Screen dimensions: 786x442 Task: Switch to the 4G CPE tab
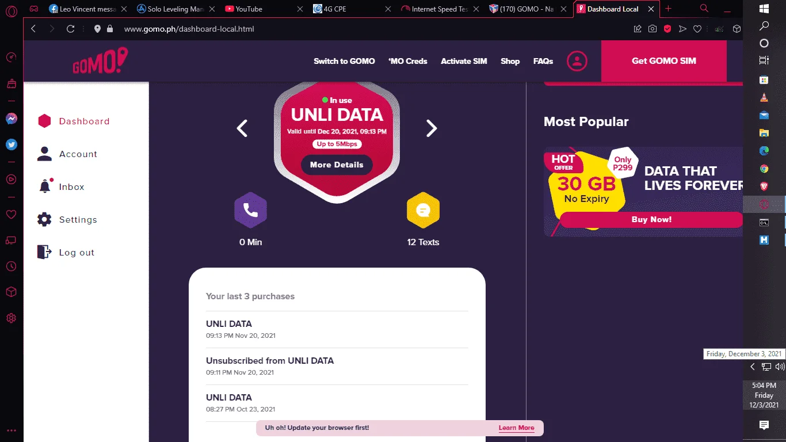click(x=352, y=9)
